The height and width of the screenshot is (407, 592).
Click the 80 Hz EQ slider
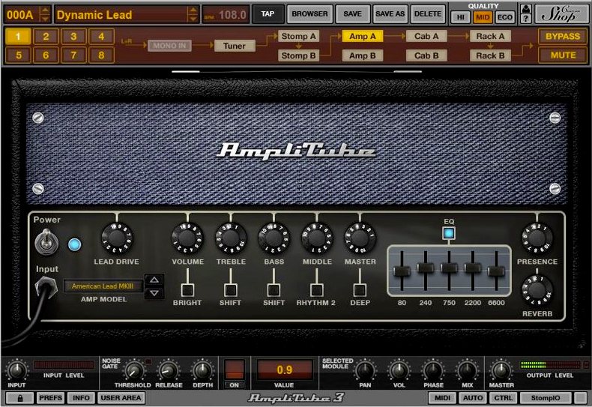tap(402, 271)
